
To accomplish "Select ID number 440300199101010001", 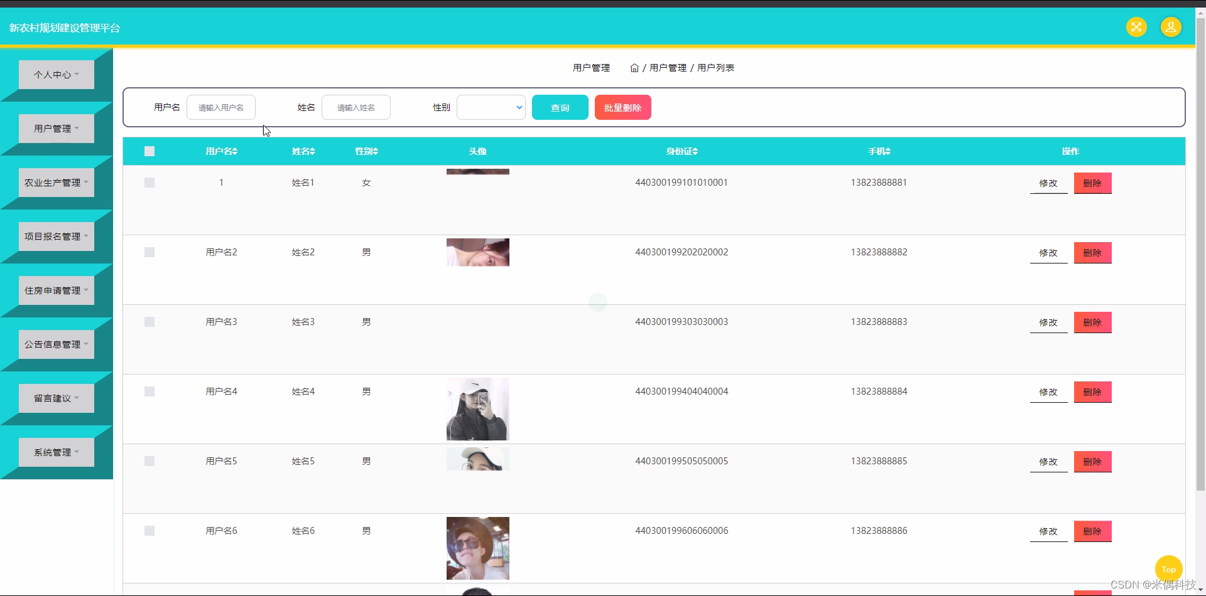I will click(x=682, y=183).
